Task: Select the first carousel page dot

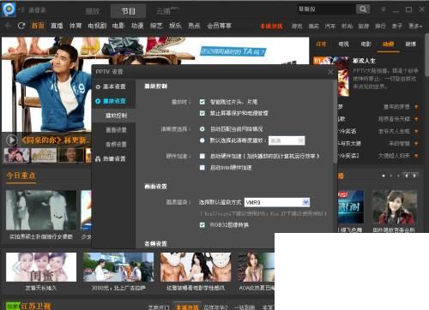Action: click(384, 176)
